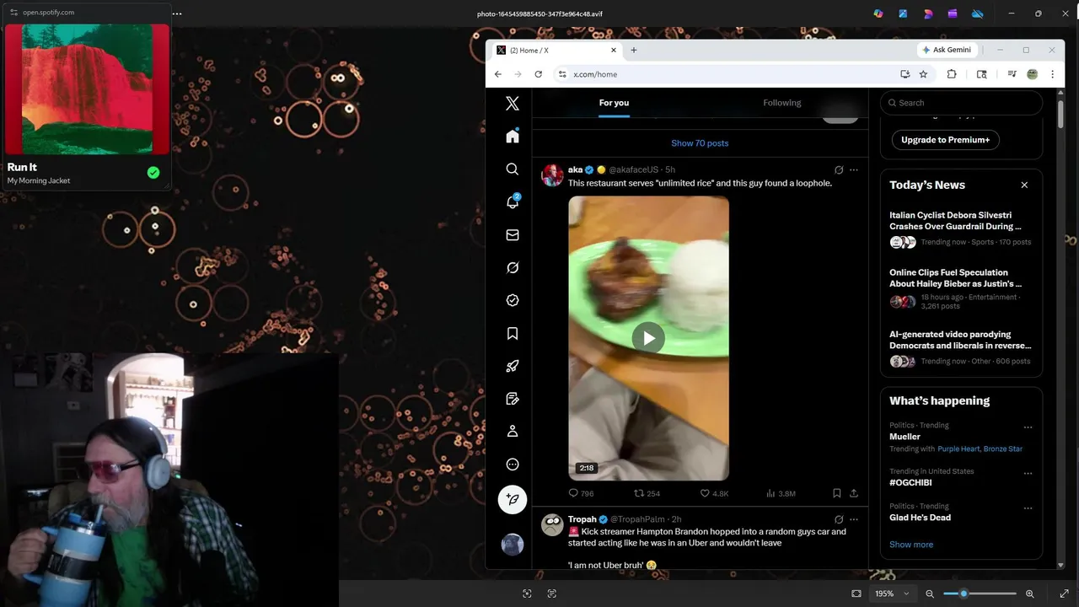Click the OneDrive cloud icon in Photos title bar
This screenshot has width=1079, height=607.
pyautogui.click(x=978, y=13)
